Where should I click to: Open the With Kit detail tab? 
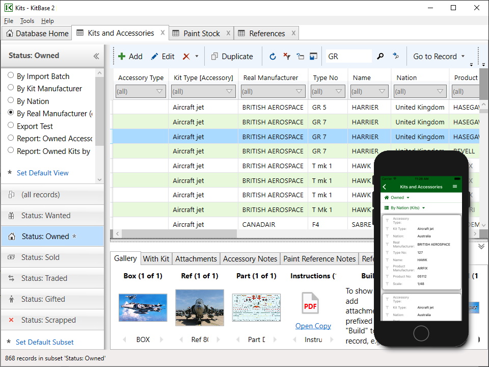coord(156,259)
